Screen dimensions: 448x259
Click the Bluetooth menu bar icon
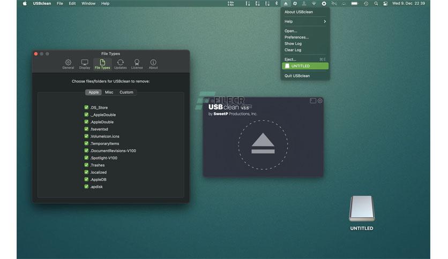pyautogui.click(x=277, y=3)
